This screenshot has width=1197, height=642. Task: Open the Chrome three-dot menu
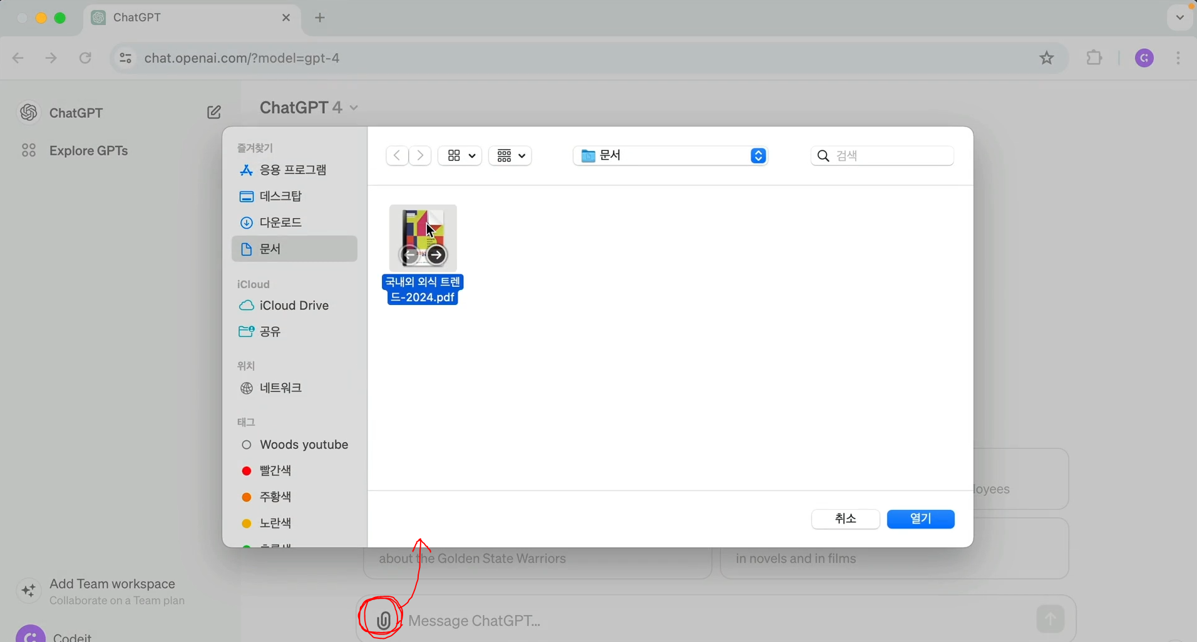coord(1178,58)
